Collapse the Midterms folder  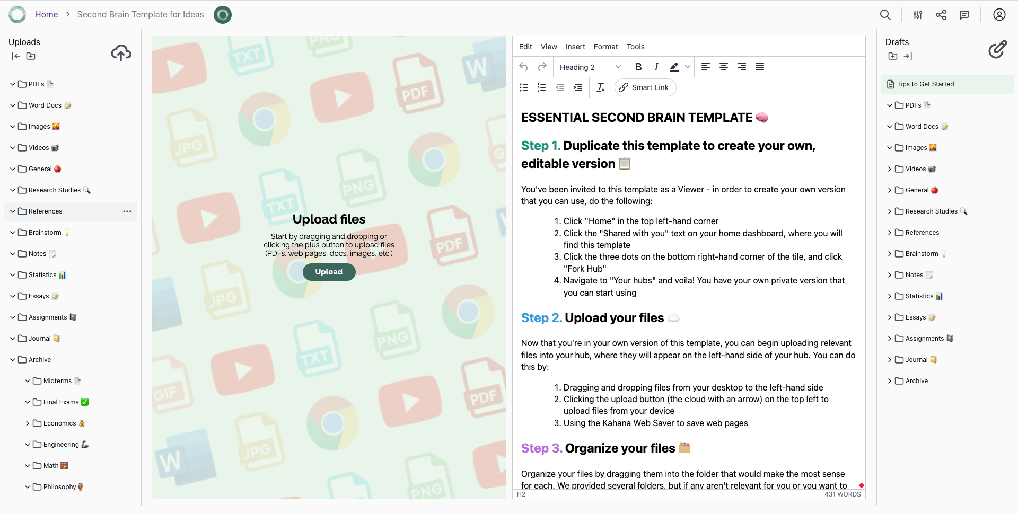coord(28,381)
